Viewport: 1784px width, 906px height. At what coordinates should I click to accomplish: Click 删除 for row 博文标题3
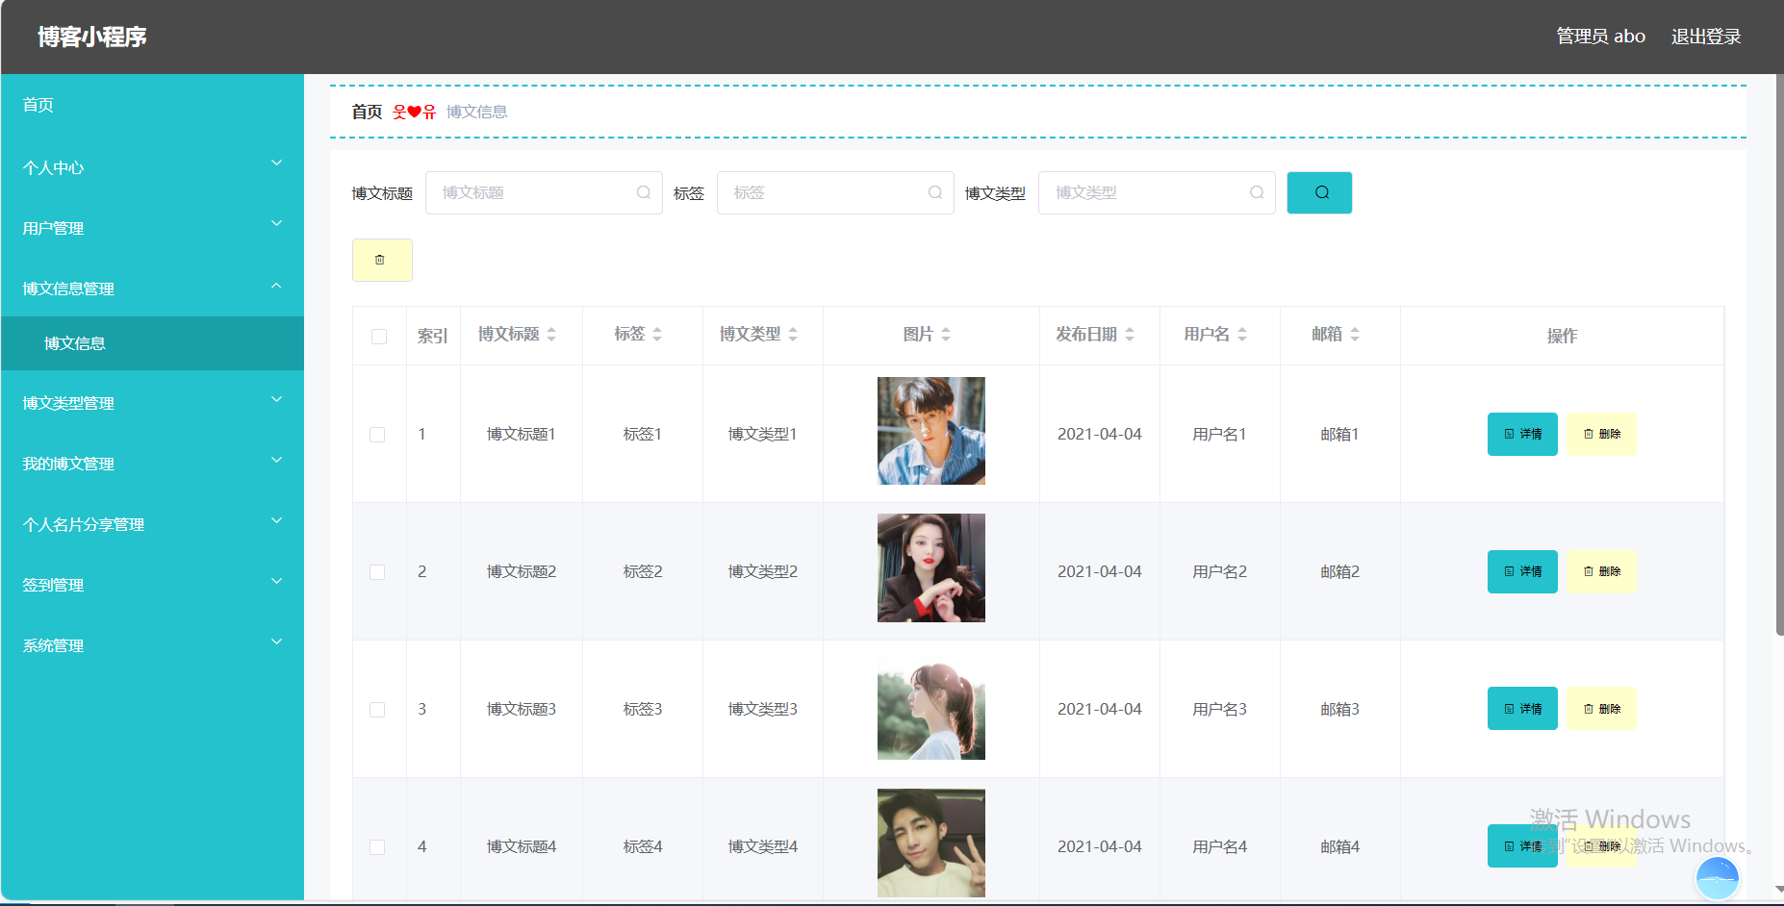click(x=1601, y=709)
